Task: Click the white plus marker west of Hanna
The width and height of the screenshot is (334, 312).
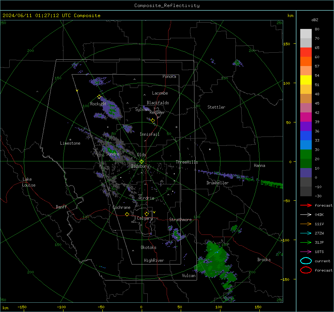Action: (x=210, y=149)
